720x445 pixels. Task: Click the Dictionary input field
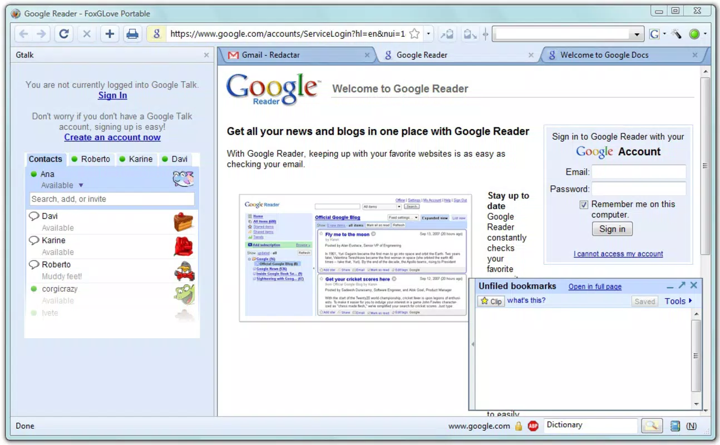point(590,426)
